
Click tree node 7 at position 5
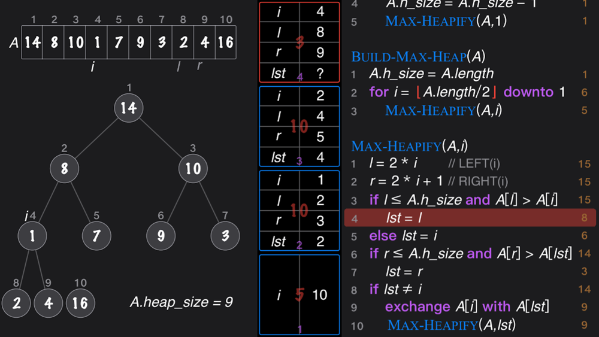(x=96, y=236)
